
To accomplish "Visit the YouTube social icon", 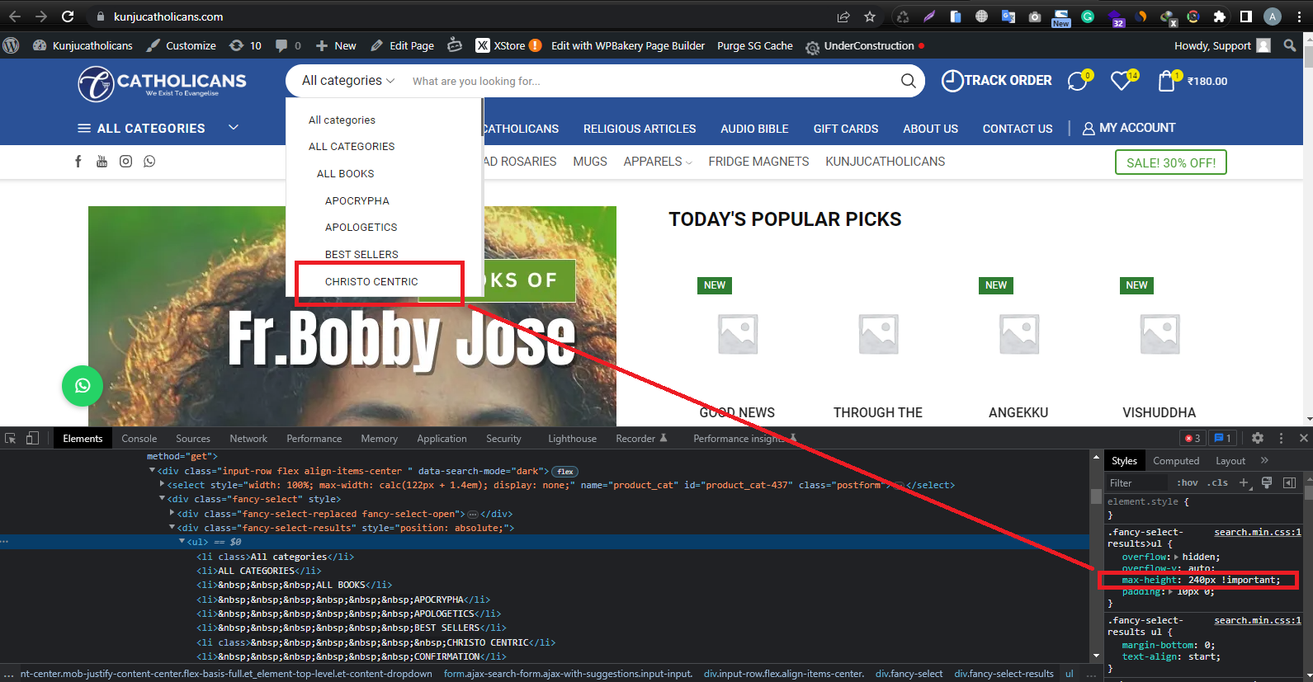I will pyautogui.click(x=102, y=162).
